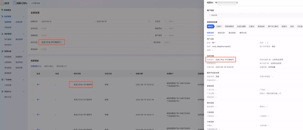Viewport: 303px width, 130px height.
Task: Click the 线索管理 section icon
Action: pos(2,17)
